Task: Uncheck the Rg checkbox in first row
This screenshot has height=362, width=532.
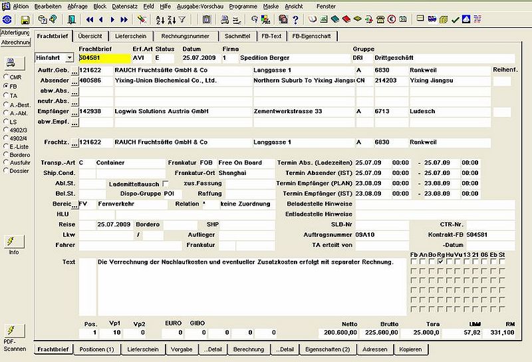Action: click(440, 262)
